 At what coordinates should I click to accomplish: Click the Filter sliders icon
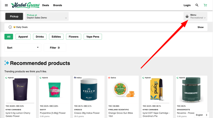[59, 48]
